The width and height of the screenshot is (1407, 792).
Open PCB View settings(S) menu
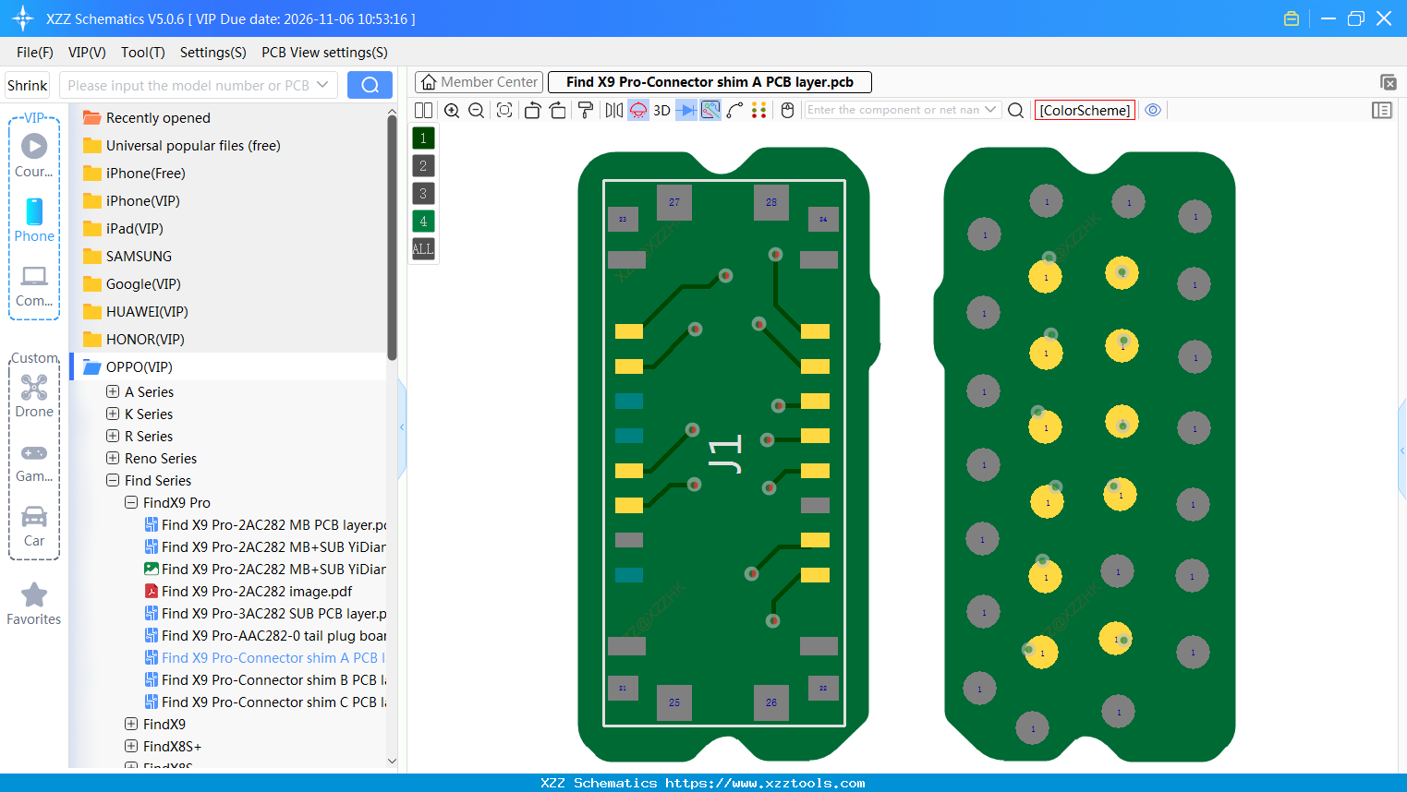325,53
